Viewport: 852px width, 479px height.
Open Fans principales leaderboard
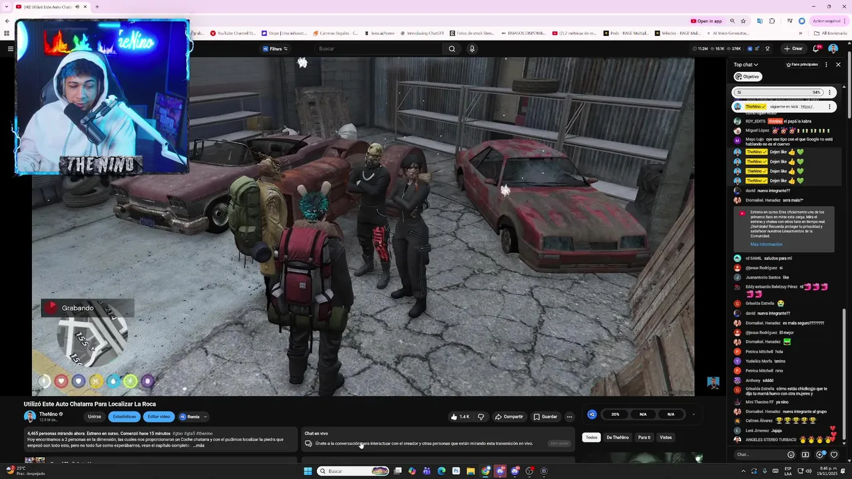click(802, 65)
